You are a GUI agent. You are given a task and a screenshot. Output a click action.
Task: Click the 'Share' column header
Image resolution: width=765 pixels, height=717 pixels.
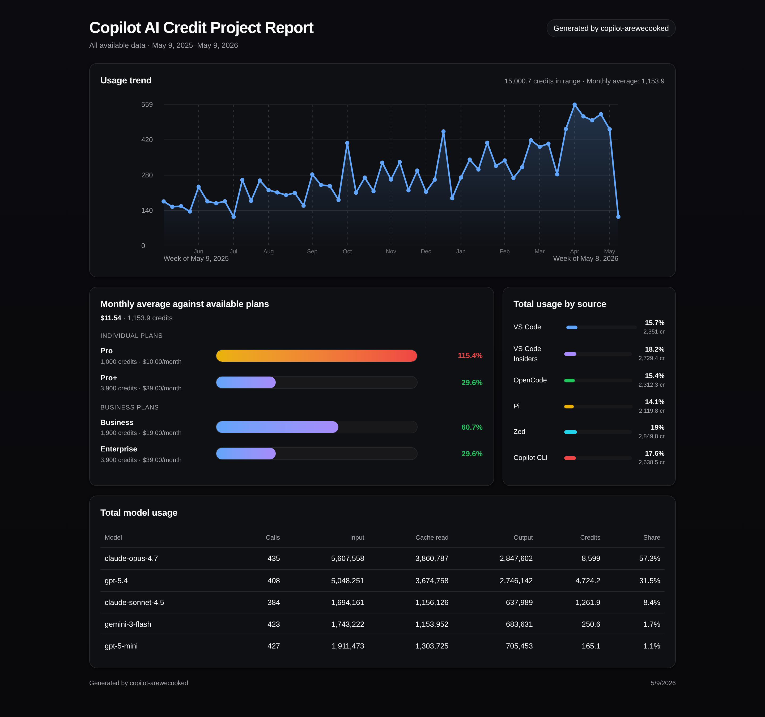[652, 537]
